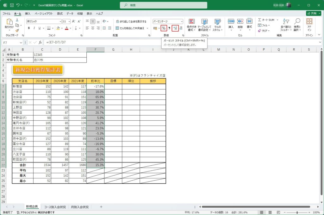
Task: Switch to the コース別入会状況 sheet tab
Action: (55, 207)
